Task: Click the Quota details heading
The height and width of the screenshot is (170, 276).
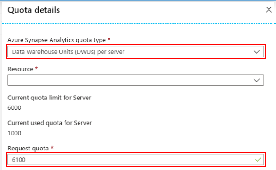Action: (x=34, y=10)
